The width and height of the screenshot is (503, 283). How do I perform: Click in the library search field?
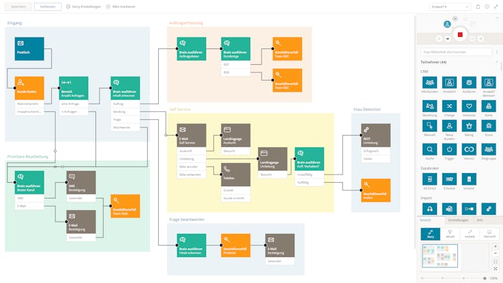tap(456, 52)
